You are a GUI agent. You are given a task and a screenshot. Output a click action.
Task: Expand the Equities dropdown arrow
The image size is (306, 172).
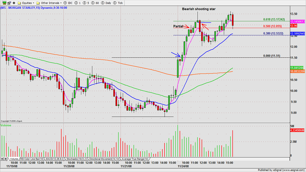click(x=33, y=3)
